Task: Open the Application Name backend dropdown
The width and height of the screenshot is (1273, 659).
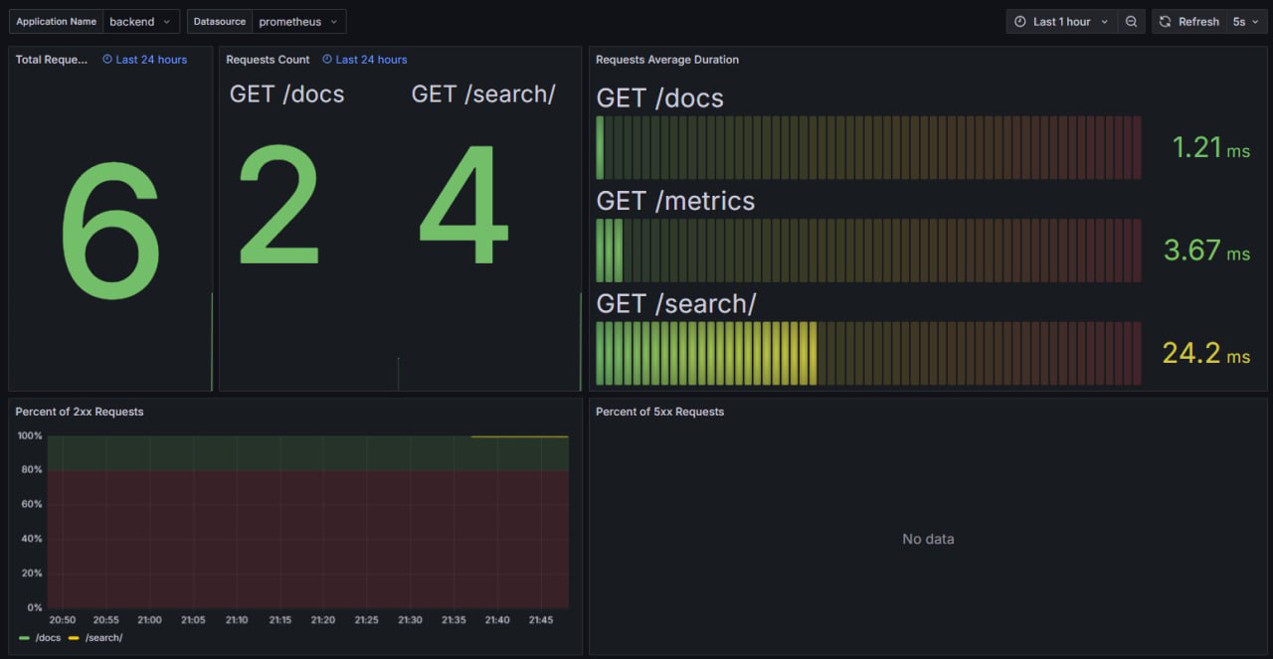Action: [141, 21]
